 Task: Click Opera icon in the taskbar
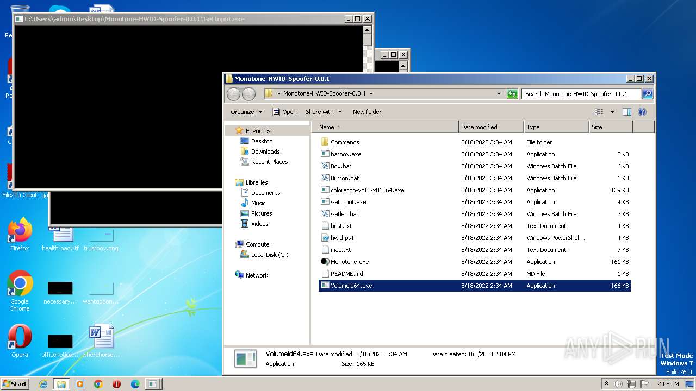116,384
